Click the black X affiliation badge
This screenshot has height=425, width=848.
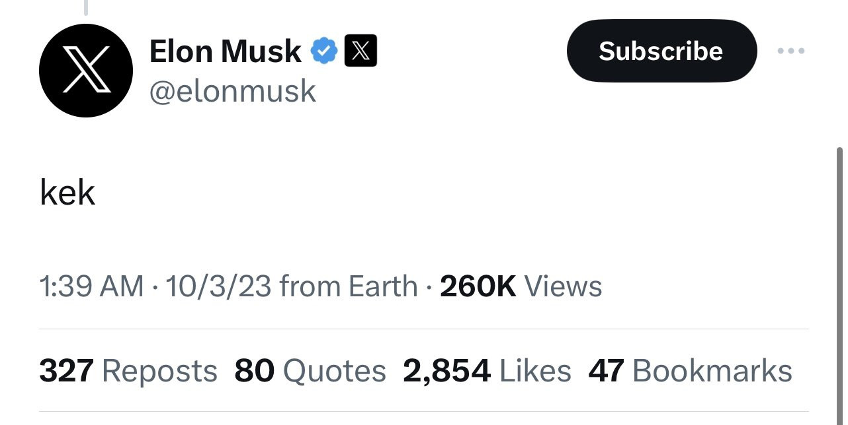[361, 51]
